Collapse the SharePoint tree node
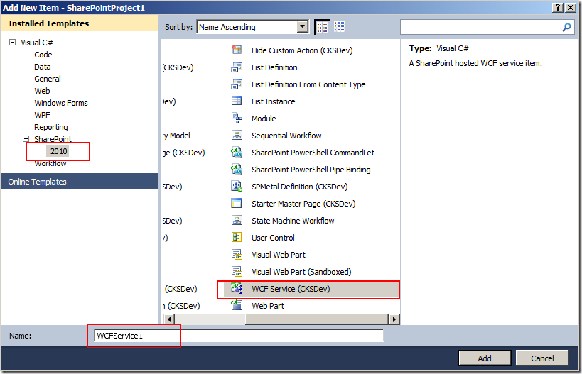 [26, 139]
